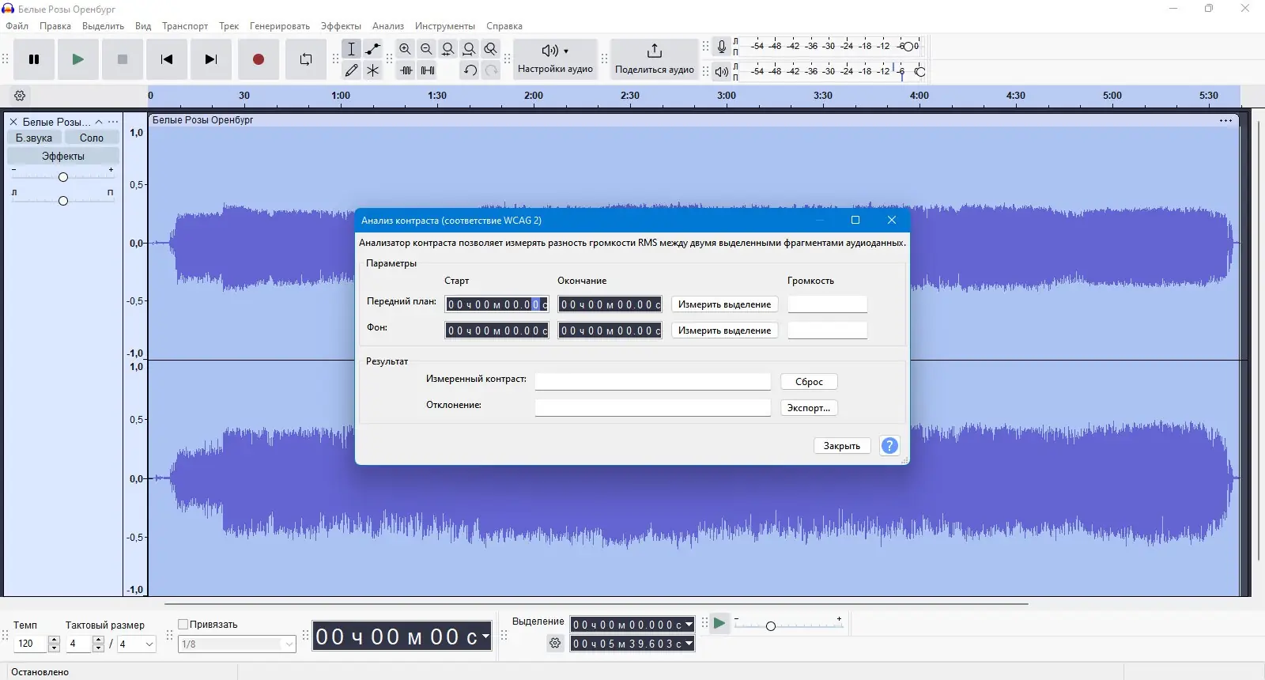Open the Транспорт menu

click(x=185, y=26)
